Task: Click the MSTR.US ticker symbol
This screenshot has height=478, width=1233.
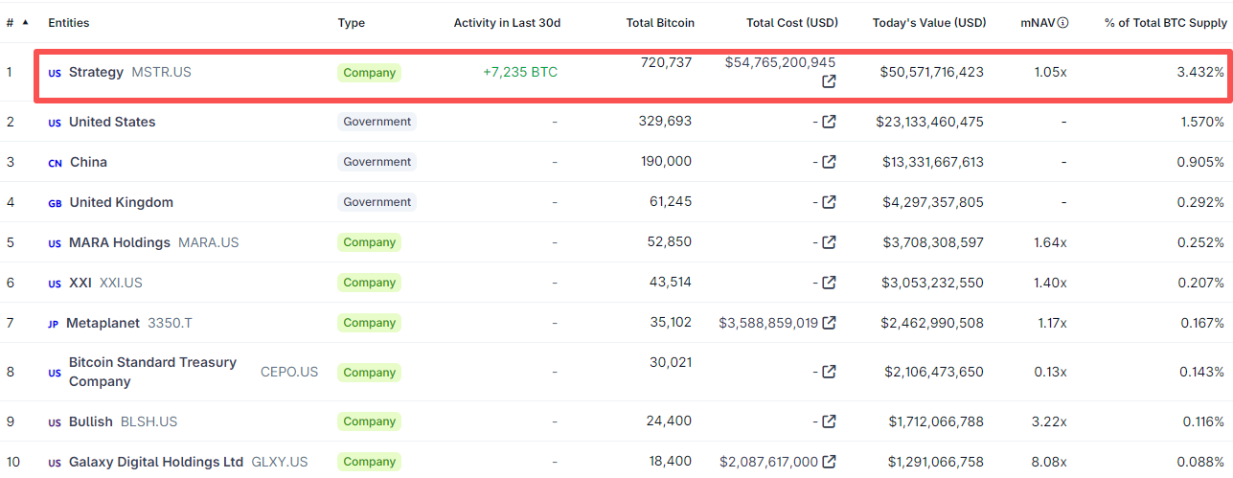Action: [x=161, y=72]
